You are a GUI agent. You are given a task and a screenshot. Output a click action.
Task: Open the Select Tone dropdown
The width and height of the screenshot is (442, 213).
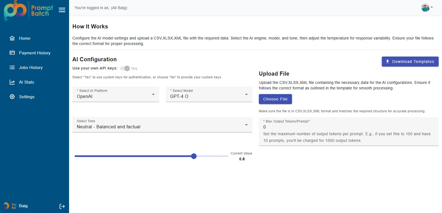[x=162, y=125]
